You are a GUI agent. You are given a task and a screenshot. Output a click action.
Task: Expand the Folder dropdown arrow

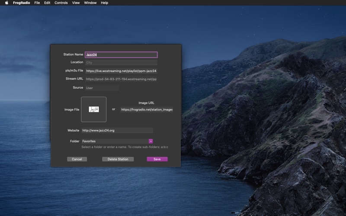(151, 141)
